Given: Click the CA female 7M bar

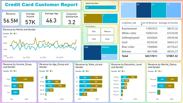Looking at the screenshot, I should pyautogui.click(x=85, y=86).
